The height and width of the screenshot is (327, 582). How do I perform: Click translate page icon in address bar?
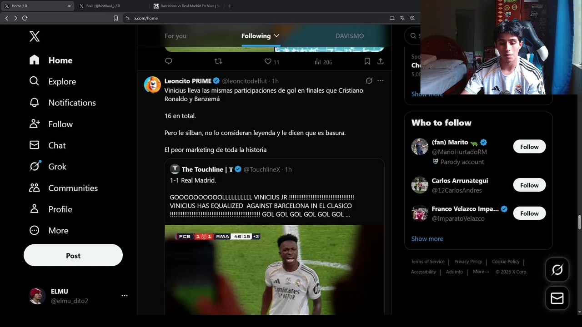(402, 18)
